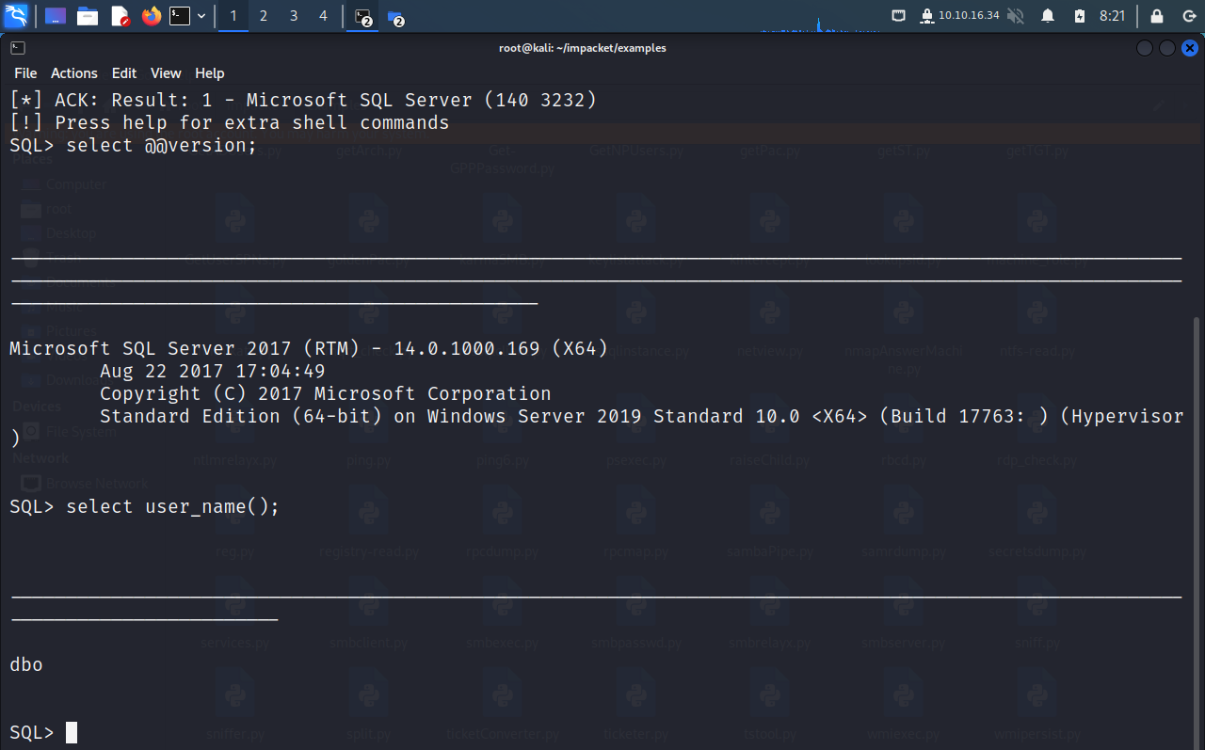Open the View menu in terminal
This screenshot has height=750, width=1205.
166,73
